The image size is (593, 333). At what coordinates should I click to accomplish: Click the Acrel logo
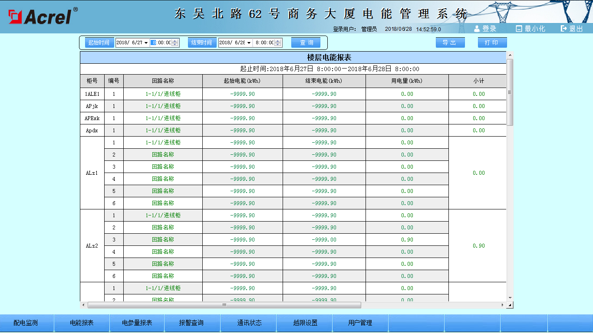[43, 16]
